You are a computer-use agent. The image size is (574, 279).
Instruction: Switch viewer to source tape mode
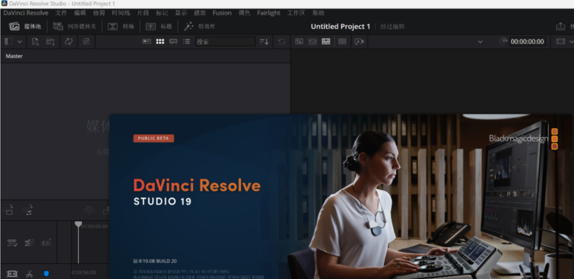(312, 42)
